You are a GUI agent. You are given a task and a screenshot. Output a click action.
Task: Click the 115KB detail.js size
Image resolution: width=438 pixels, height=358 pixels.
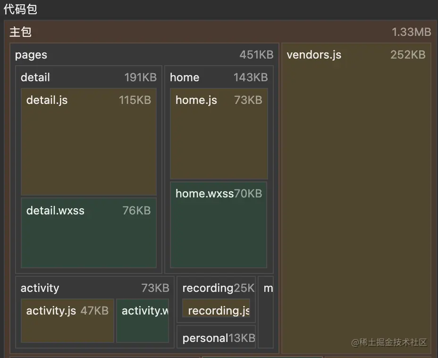(135, 100)
